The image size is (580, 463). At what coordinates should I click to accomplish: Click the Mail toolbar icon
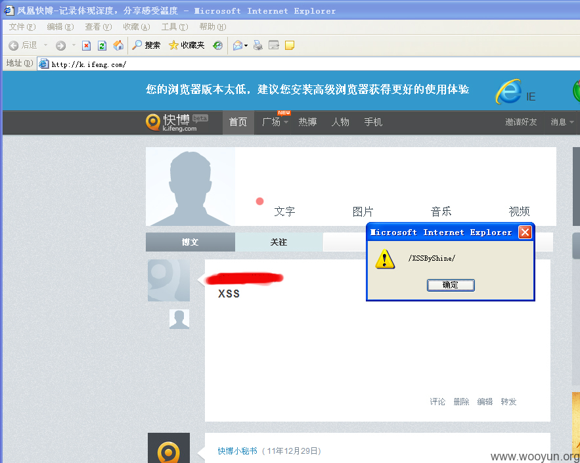tap(238, 45)
